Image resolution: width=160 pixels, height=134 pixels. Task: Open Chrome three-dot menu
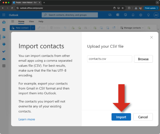pos(157,8)
